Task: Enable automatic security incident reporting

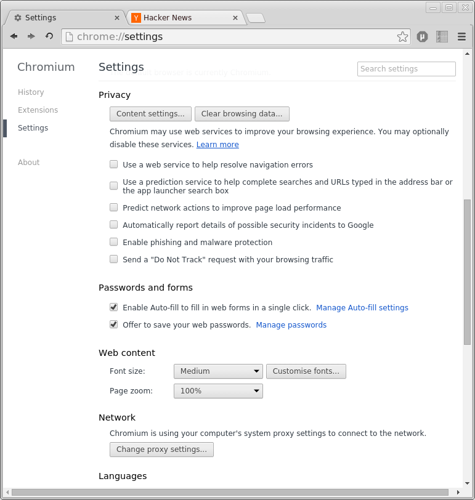Action: tap(113, 225)
